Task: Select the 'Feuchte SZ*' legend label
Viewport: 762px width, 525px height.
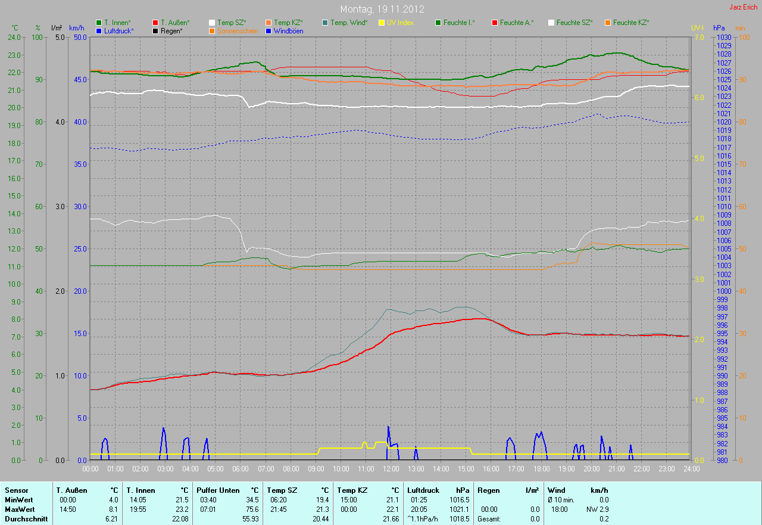Action: coord(574,23)
